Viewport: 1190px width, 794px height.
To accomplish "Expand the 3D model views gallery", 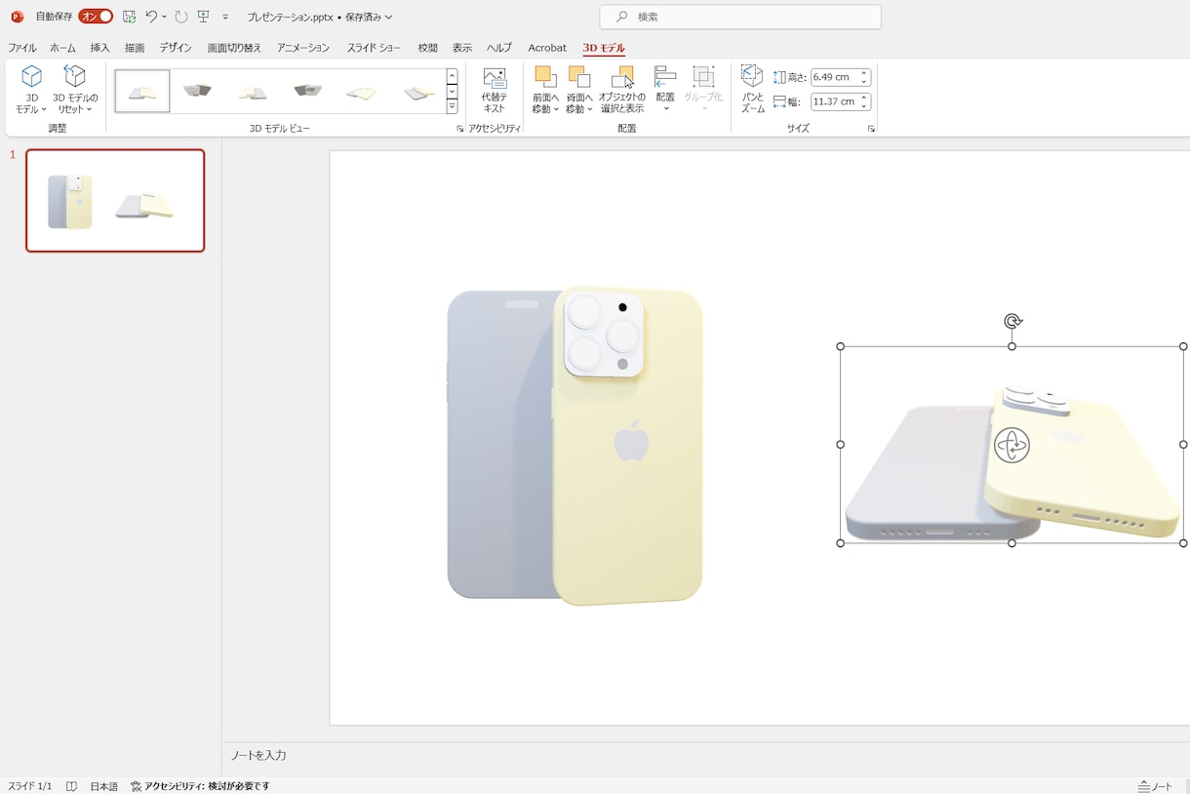I will coord(452,106).
